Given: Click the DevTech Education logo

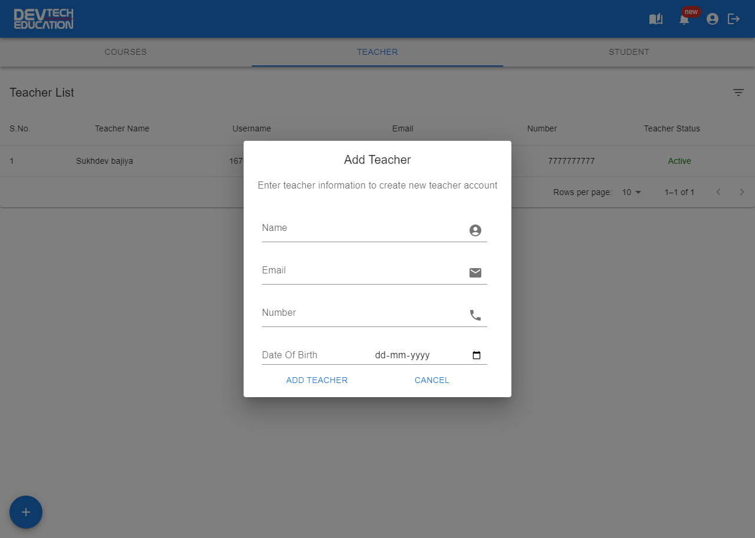Looking at the screenshot, I should click(x=44, y=19).
